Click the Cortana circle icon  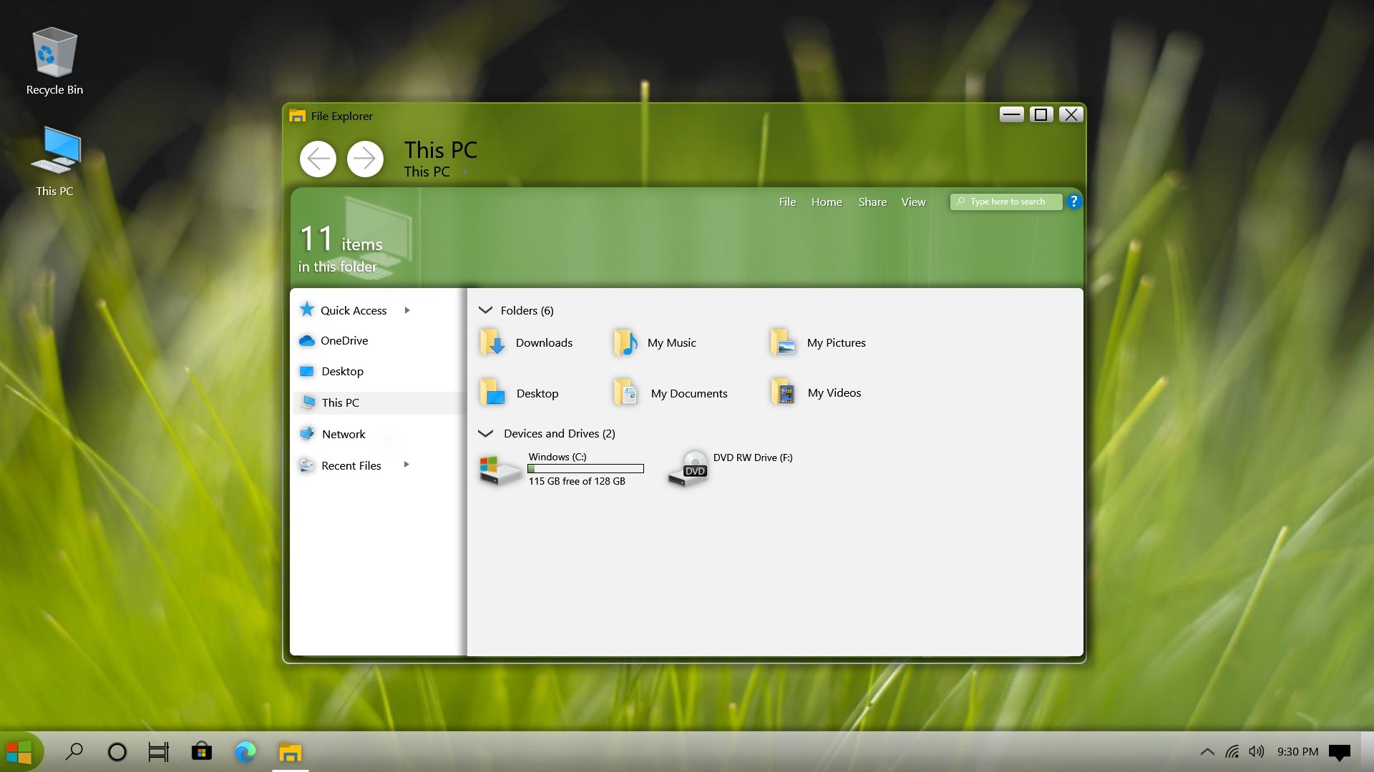[117, 751]
